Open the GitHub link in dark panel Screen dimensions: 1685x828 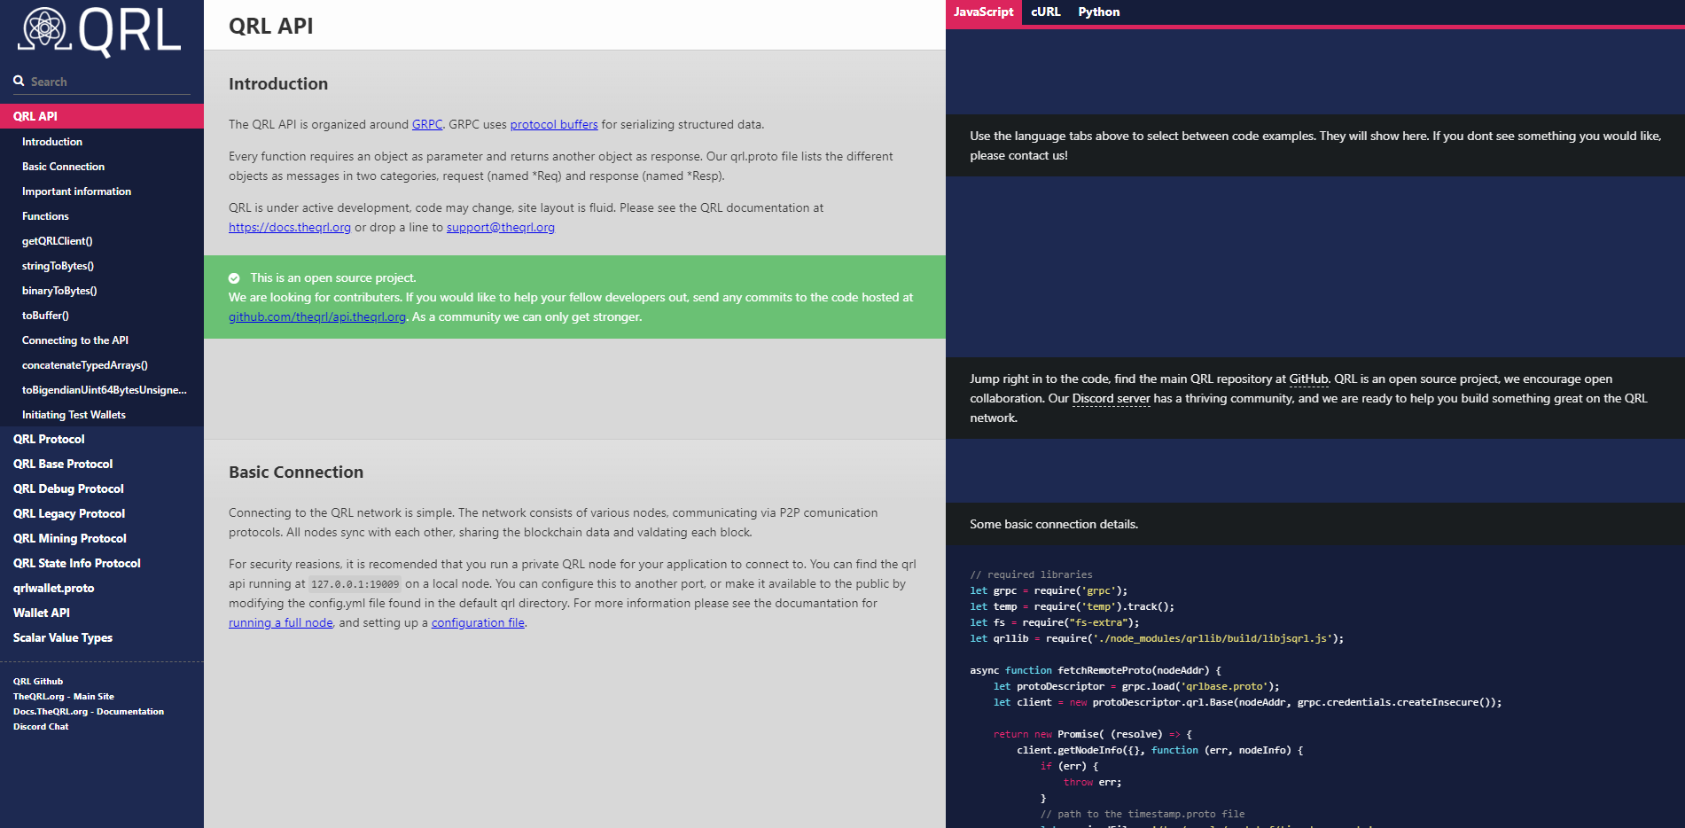pyautogui.click(x=1308, y=379)
